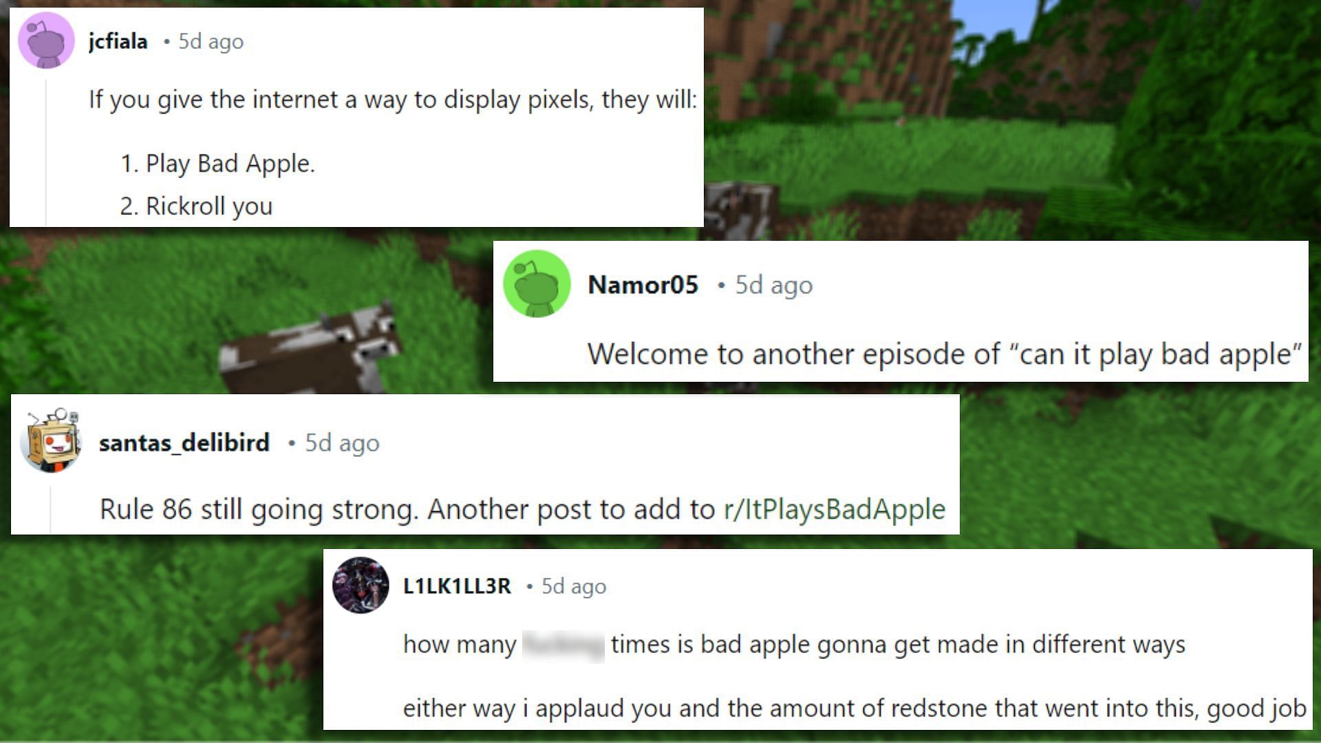Click santas_delibird's robot avatar
Image resolution: width=1321 pixels, height=743 pixels.
click(52, 440)
